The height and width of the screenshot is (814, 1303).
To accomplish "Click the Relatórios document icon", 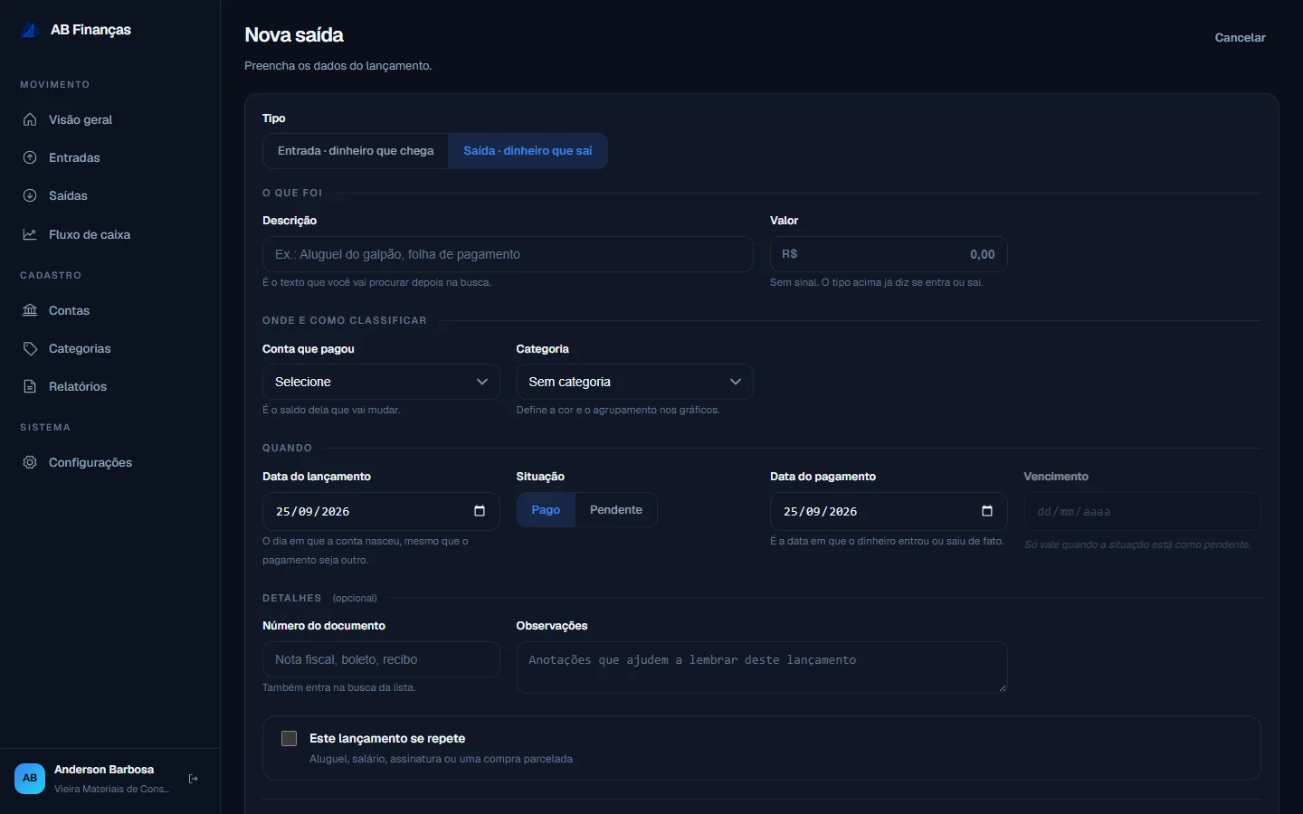I will tap(30, 386).
